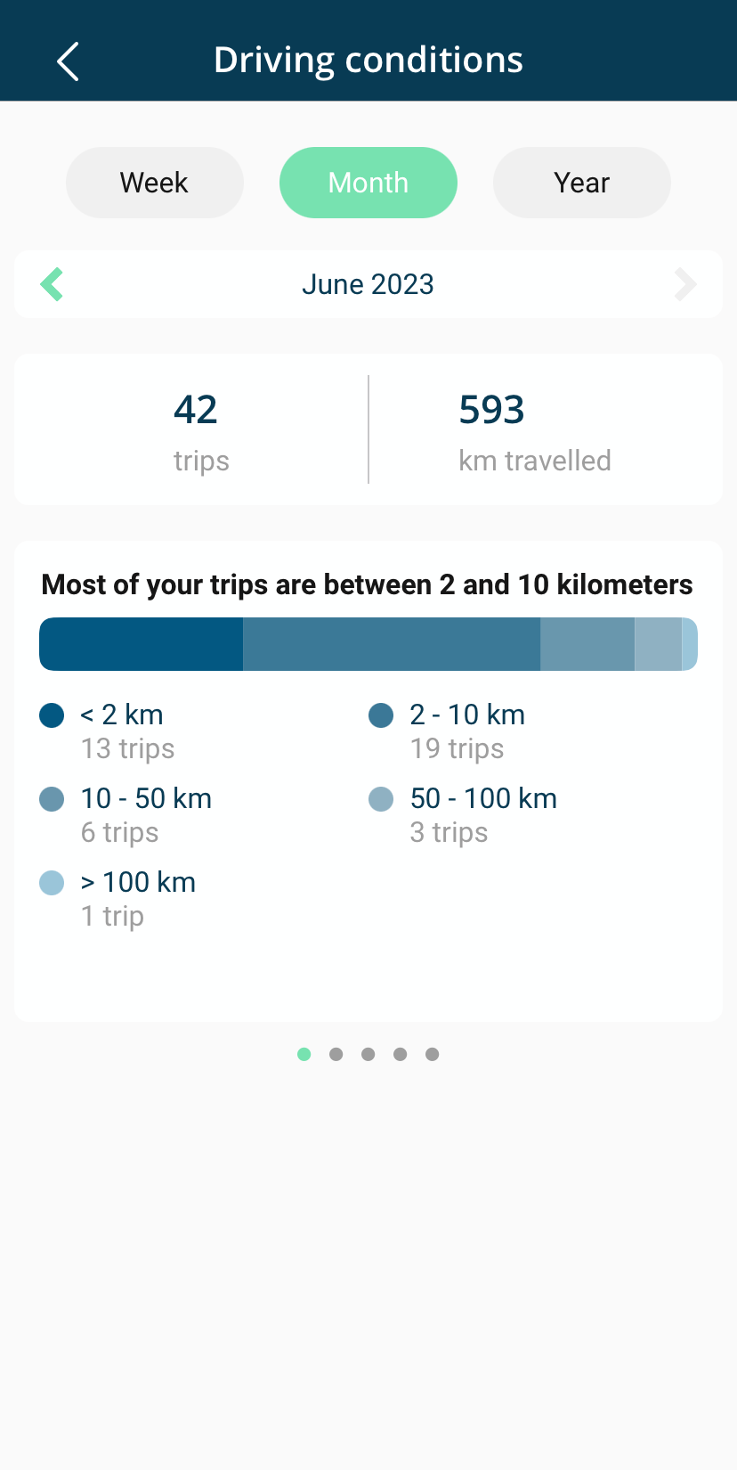Screen dimensions: 737x1470
Task: Click the 2 - 10 km legend dot
Action: (x=381, y=715)
